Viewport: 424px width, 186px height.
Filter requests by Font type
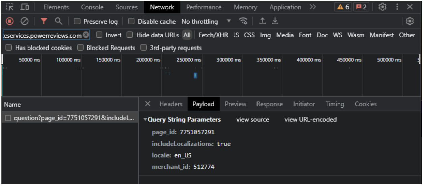[x=305, y=35]
